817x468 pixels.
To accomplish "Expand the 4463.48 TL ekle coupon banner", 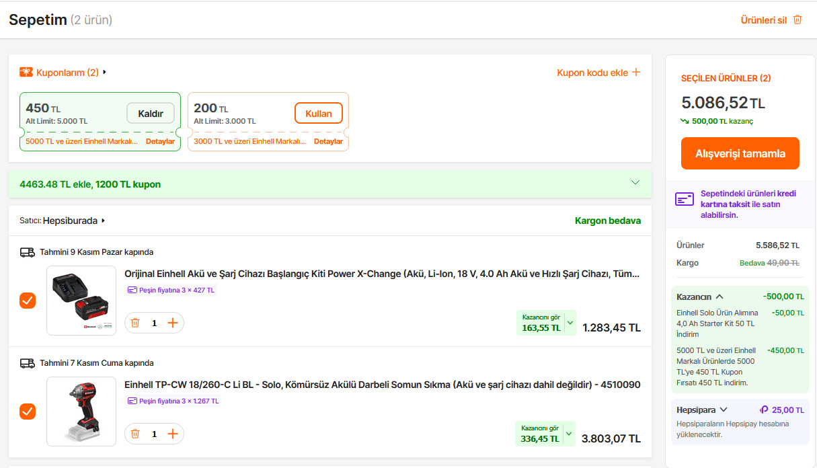I will tap(635, 183).
